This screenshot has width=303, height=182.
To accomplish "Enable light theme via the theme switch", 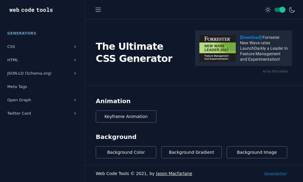I will [279, 10].
